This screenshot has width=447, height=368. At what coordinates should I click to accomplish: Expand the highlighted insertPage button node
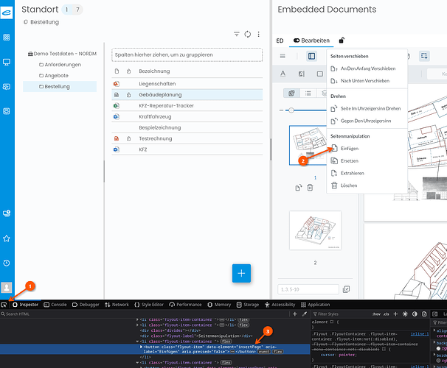pyautogui.click(x=141, y=347)
